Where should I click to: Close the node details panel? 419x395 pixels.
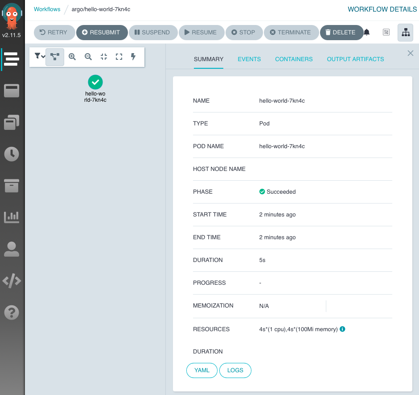pos(411,53)
